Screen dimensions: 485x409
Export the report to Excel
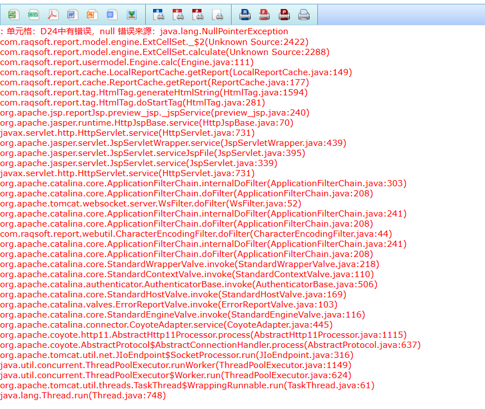(x=13, y=15)
